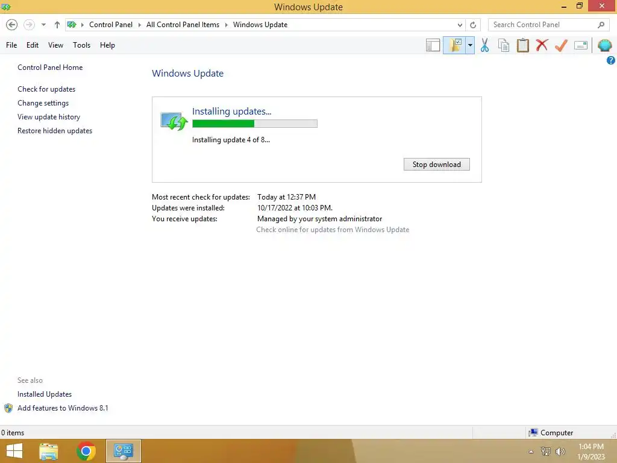Click the volume speaker tray icon

click(560, 452)
